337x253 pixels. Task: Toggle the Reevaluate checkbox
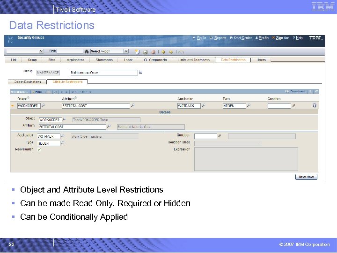coord(39,149)
